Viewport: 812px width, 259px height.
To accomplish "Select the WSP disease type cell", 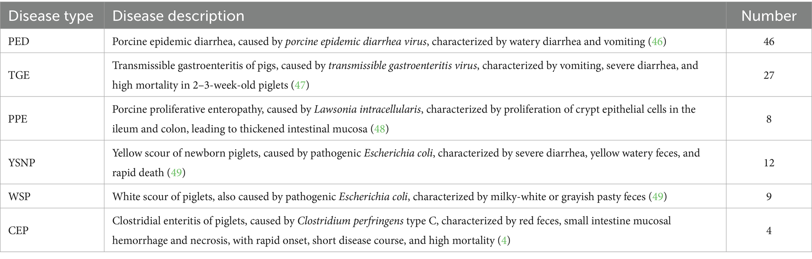I will click(19, 196).
